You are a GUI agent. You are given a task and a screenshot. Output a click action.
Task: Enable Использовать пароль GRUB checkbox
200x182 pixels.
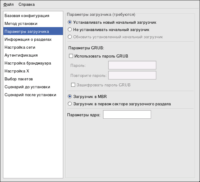[x=71, y=56]
